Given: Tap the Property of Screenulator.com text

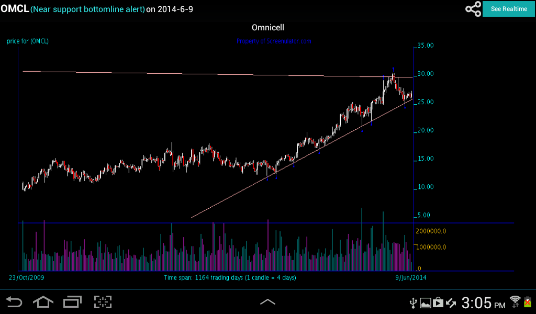Looking at the screenshot, I should point(274,41).
